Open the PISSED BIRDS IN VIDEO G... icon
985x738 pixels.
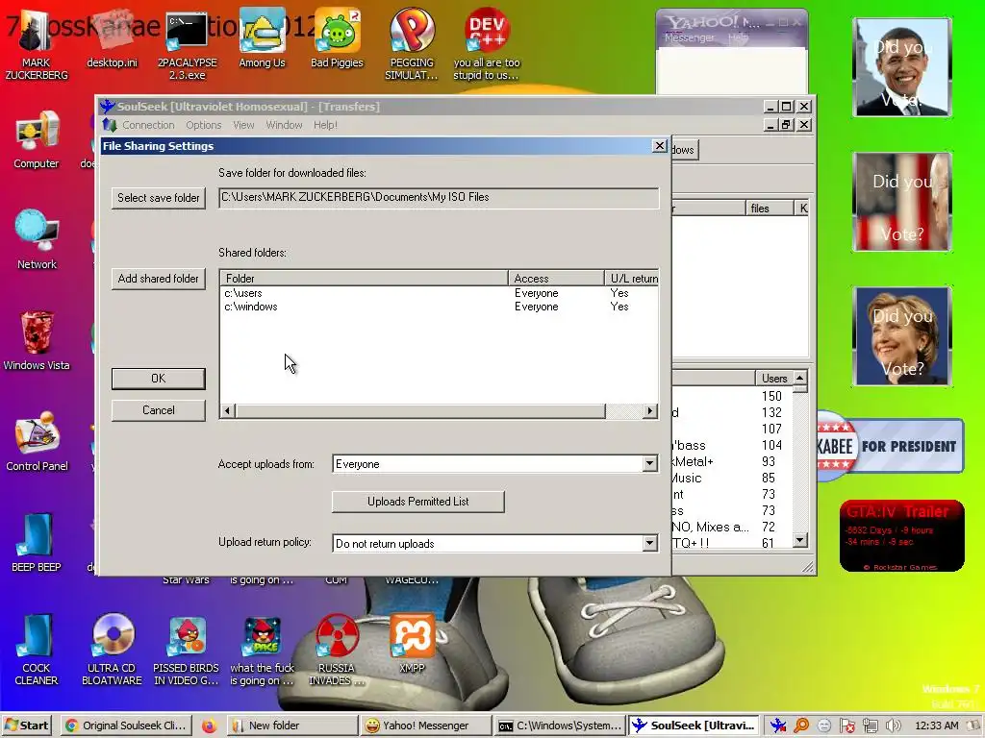[187, 649]
